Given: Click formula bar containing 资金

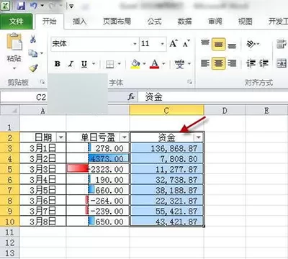Looking at the screenshot, I should pos(213,97).
